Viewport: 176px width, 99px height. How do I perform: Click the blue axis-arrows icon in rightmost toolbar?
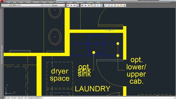[x=112, y=5]
